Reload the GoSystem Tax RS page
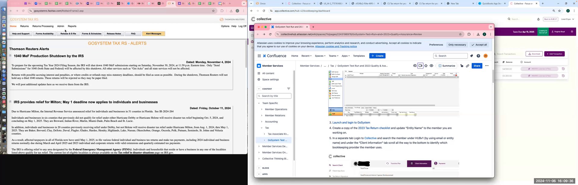Screen dimensions: 578x185 coord(23,11)
